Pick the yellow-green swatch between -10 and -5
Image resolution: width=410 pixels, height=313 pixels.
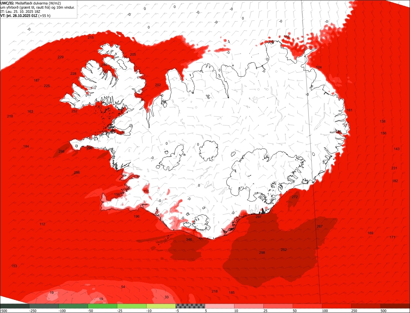coord(161,306)
